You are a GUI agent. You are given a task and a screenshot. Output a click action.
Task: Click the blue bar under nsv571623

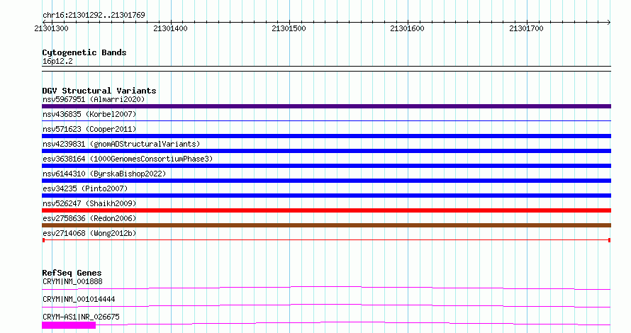click(x=326, y=136)
